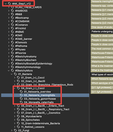This screenshot has height=132, width=113.
Task: Click the tag icon beside #SketchyBiochem
Action: tap(12, 60)
